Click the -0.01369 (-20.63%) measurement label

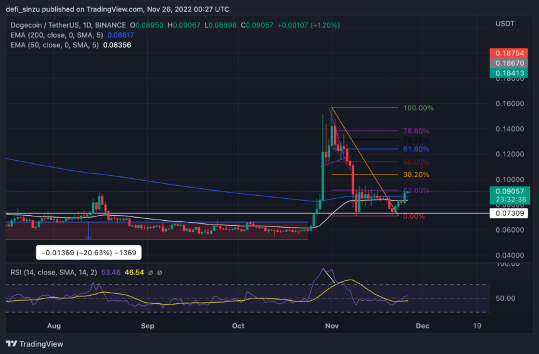(x=88, y=253)
